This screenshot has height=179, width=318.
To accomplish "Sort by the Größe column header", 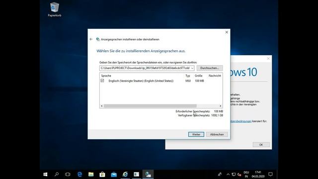I will tap(199, 76).
